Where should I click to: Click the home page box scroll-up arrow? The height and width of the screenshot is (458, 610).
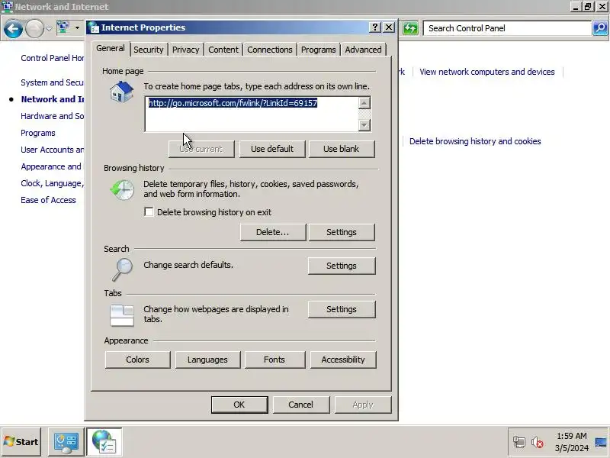coord(364,103)
